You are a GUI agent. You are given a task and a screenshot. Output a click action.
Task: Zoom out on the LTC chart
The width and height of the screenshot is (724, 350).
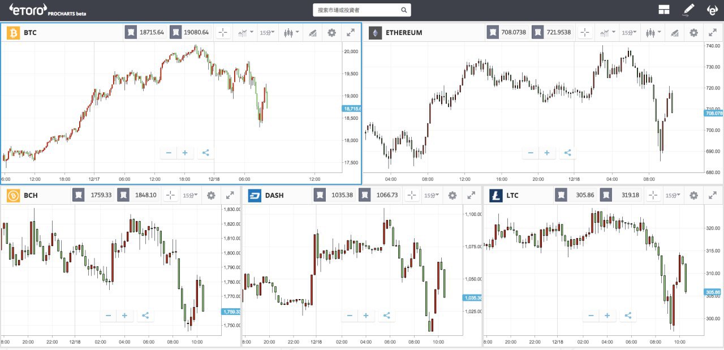[591, 315]
